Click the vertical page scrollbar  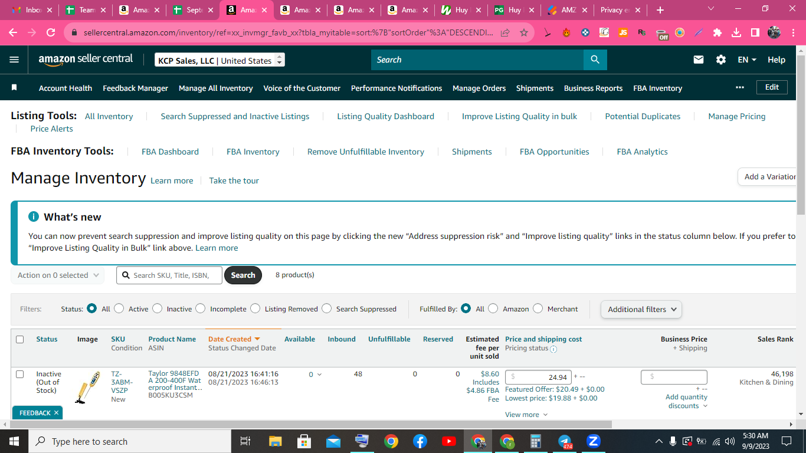tap(801, 136)
